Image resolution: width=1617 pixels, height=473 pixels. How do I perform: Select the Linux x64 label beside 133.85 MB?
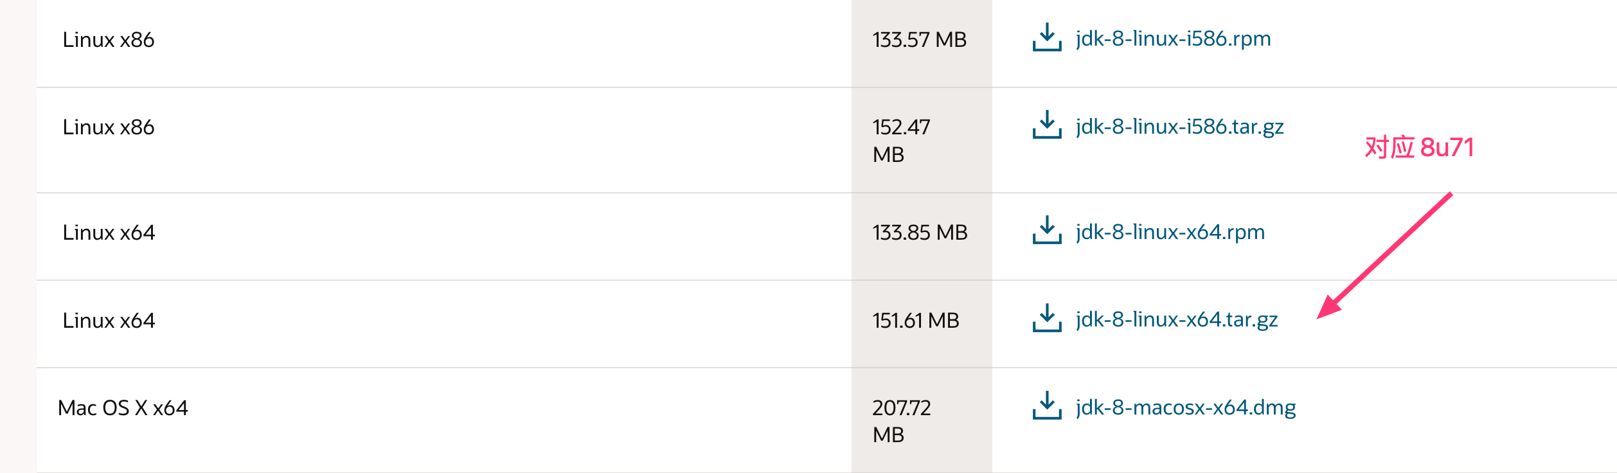(109, 233)
